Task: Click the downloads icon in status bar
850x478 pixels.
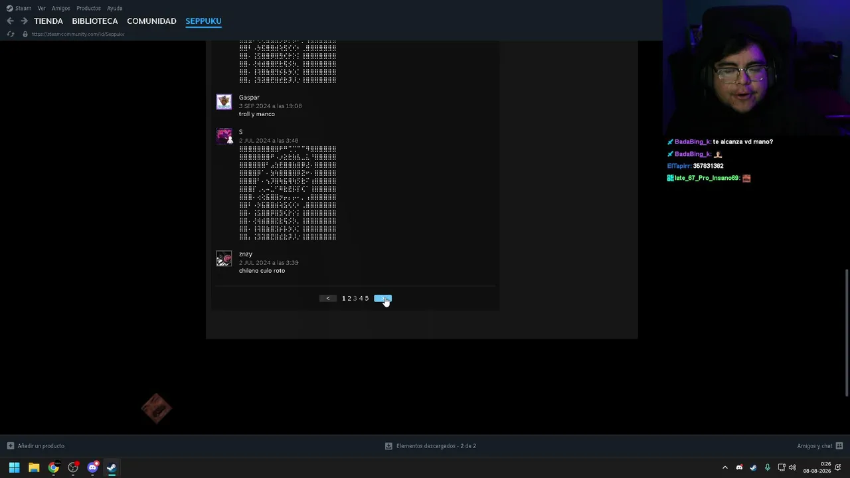Action: 388,446
